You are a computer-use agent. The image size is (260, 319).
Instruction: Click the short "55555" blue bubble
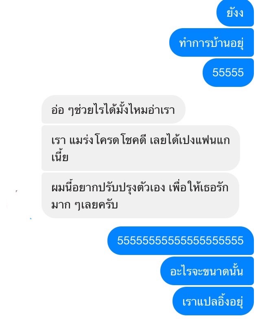pyautogui.click(x=228, y=73)
